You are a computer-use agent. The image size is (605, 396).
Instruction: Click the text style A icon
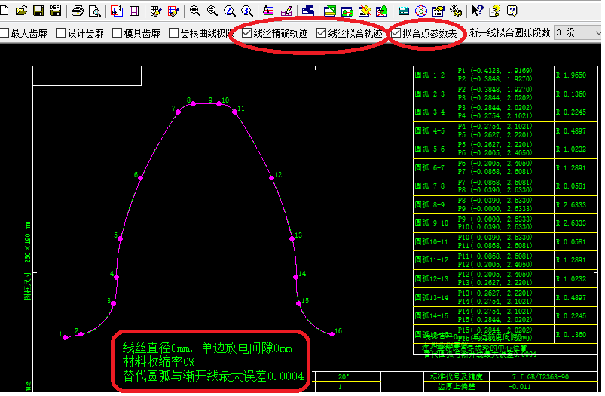pyautogui.click(x=268, y=11)
